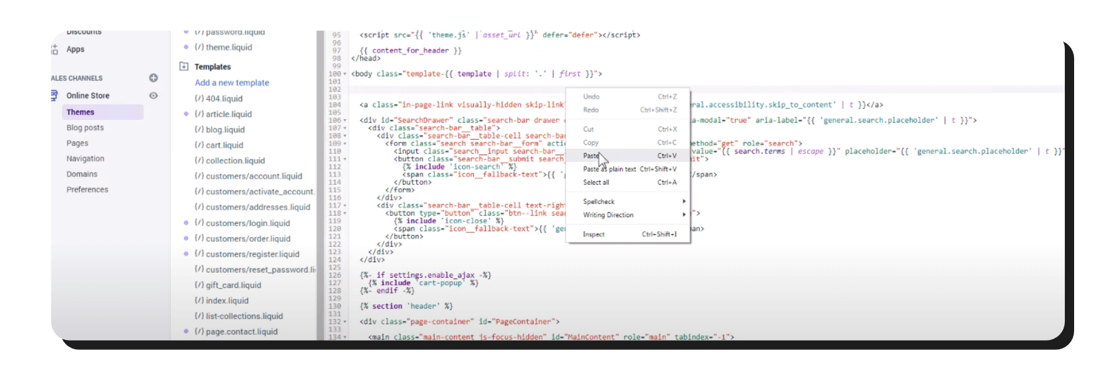Open Blog posts in the sidebar
Image resolution: width=1115 pixels, height=371 pixels.
[85, 127]
